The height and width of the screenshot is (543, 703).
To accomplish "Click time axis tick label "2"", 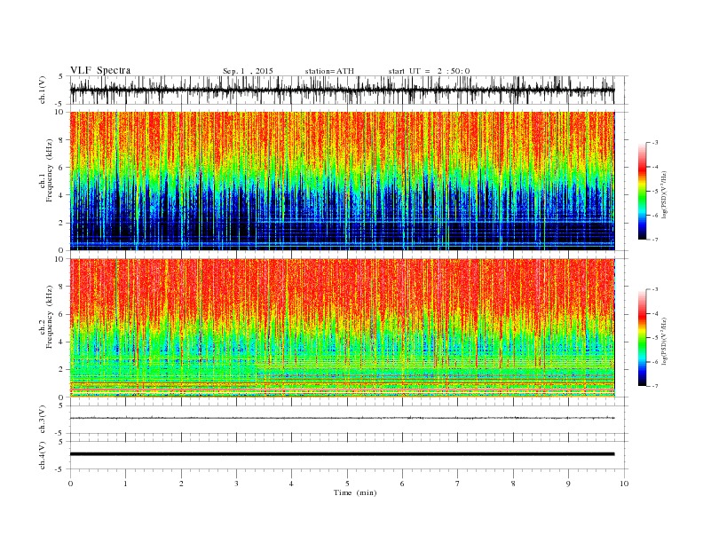I will click(181, 484).
